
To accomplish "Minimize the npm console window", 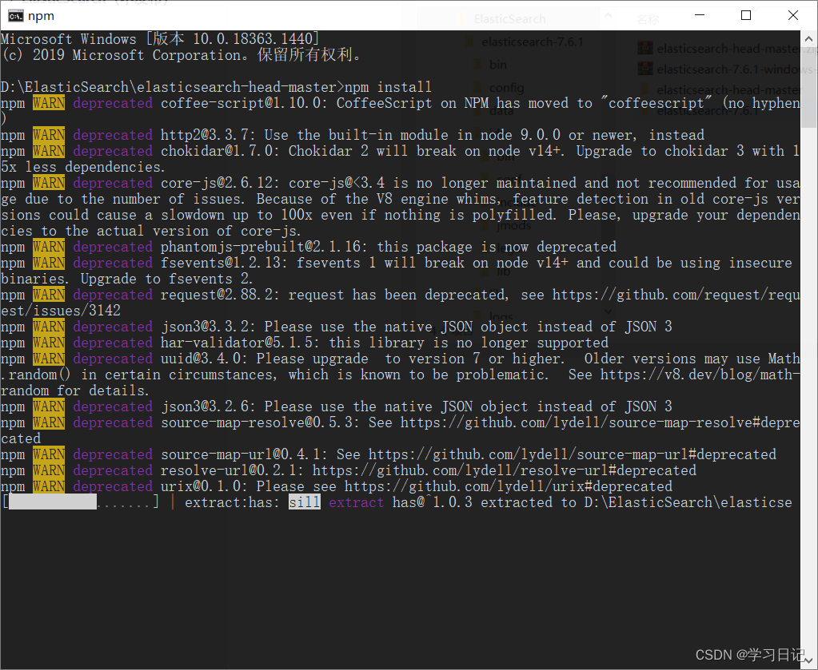I will (700, 15).
